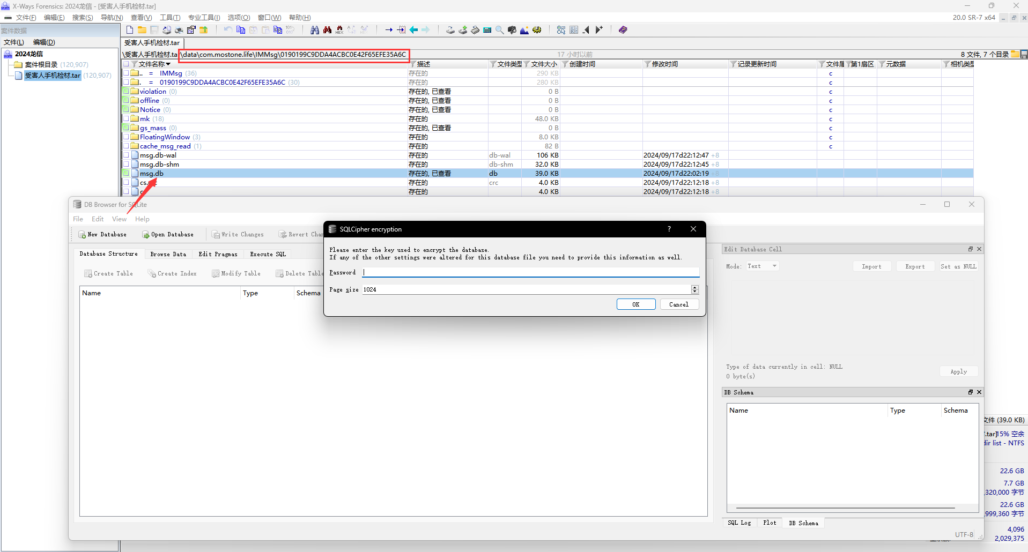Tick the checkbox next to msg.db-wal
The image size is (1028, 552).
click(127, 155)
